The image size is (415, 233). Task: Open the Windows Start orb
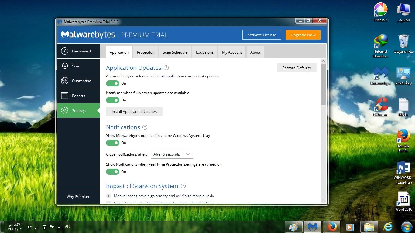[x=406, y=227]
